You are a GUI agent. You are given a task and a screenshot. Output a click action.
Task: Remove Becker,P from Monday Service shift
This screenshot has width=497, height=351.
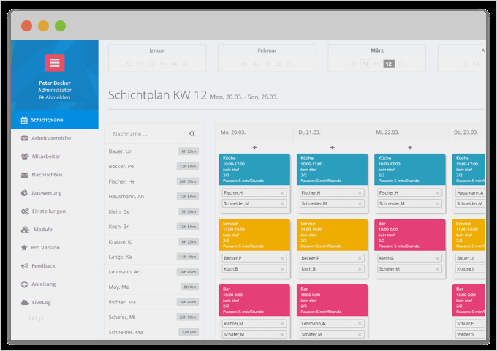point(282,258)
